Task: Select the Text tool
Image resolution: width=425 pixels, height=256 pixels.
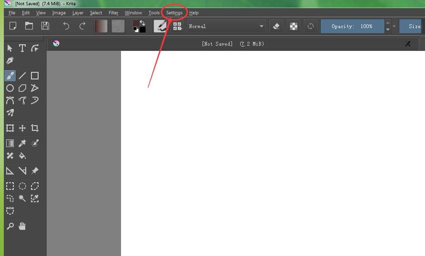Action: [22, 48]
